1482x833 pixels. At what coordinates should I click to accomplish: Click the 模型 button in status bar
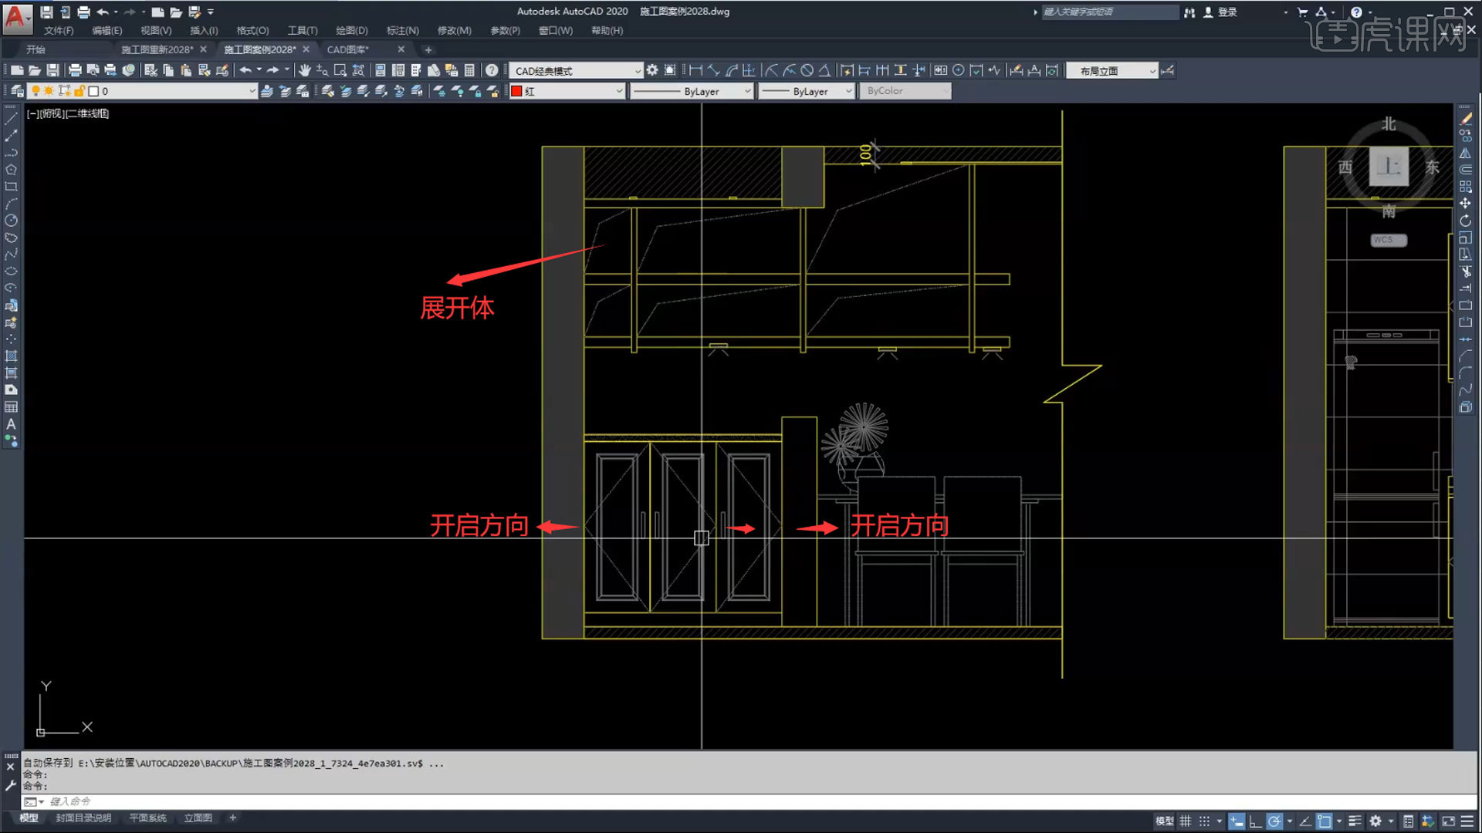(1164, 821)
